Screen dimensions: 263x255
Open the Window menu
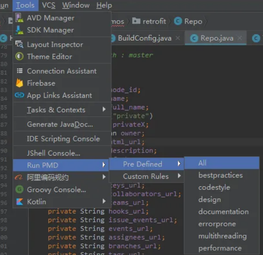pos(76,5)
